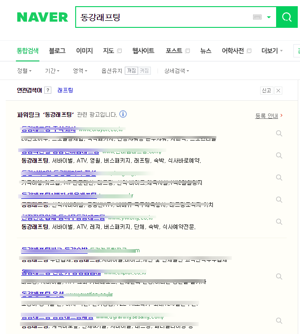This screenshot has height=334, width=300.
Task: Click the magnifier icon for the bottom ad
Action: [x=279, y=321]
